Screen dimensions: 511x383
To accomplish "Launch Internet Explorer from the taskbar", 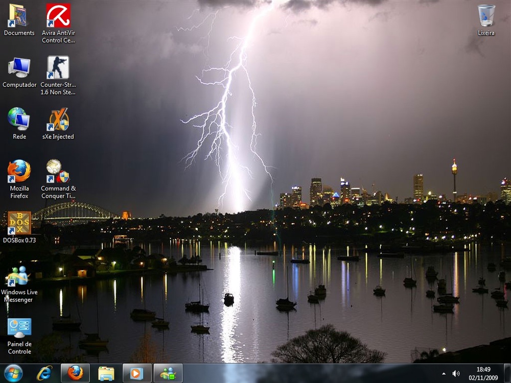I will (x=44, y=373).
